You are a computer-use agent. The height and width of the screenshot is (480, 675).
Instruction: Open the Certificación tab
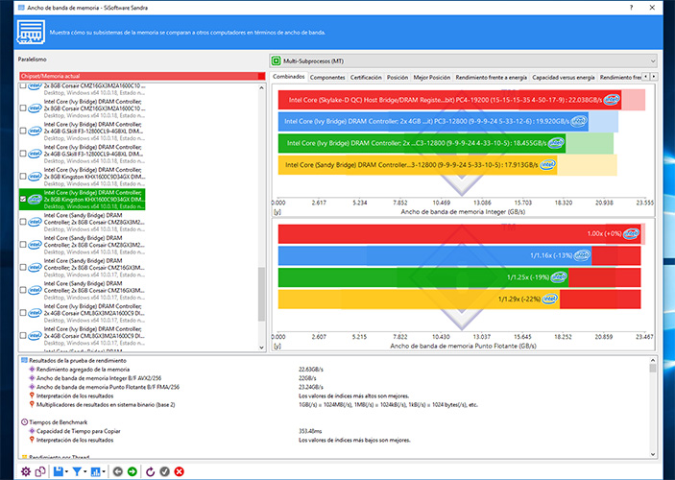(366, 78)
